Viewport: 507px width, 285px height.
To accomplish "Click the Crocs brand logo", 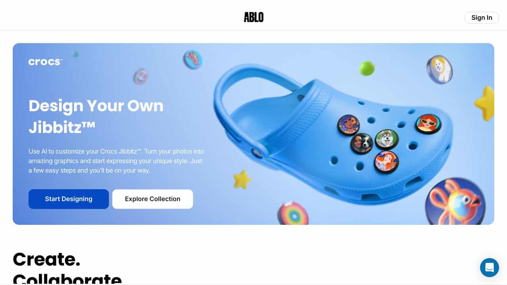I will [x=45, y=62].
